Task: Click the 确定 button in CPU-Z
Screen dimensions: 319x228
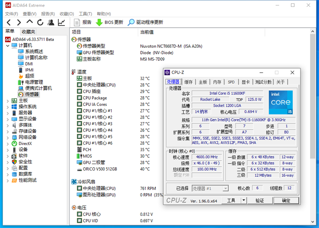Action: coord(286,200)
